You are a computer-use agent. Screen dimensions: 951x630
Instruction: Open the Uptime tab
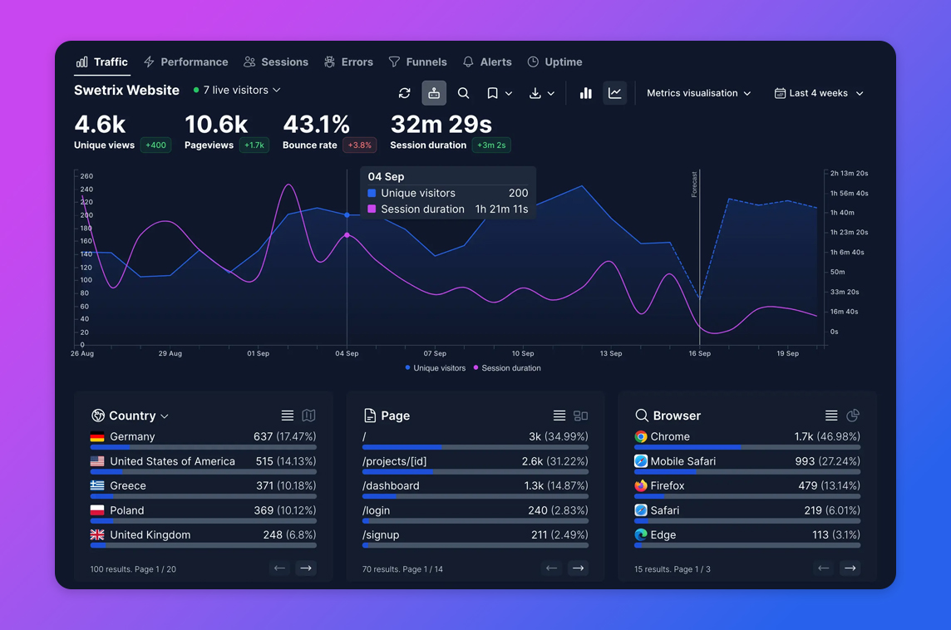click(555, 62)
